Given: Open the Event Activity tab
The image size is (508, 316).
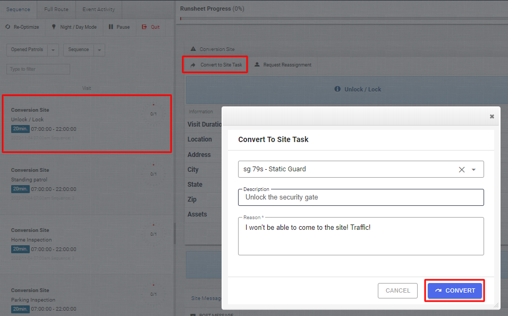Looking at the screenshot, I should point(98,9).
